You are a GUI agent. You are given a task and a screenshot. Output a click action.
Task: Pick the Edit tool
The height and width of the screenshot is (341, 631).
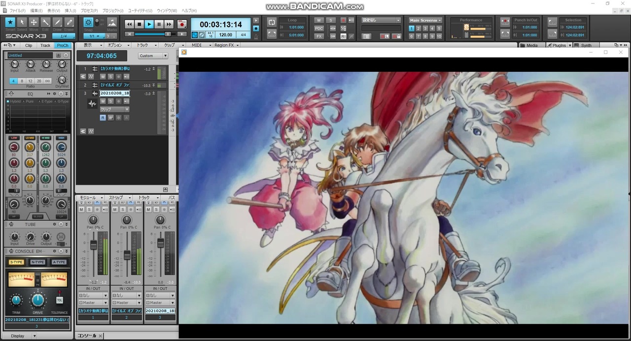click(x=45, y=22)
